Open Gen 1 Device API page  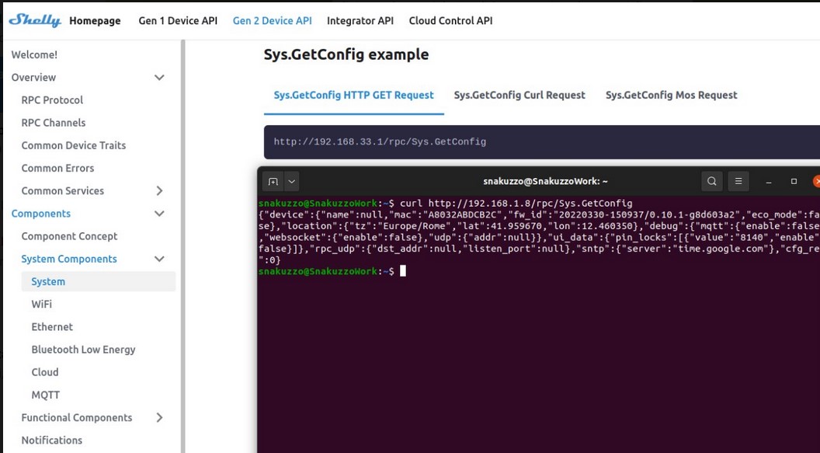coord(178,21)
